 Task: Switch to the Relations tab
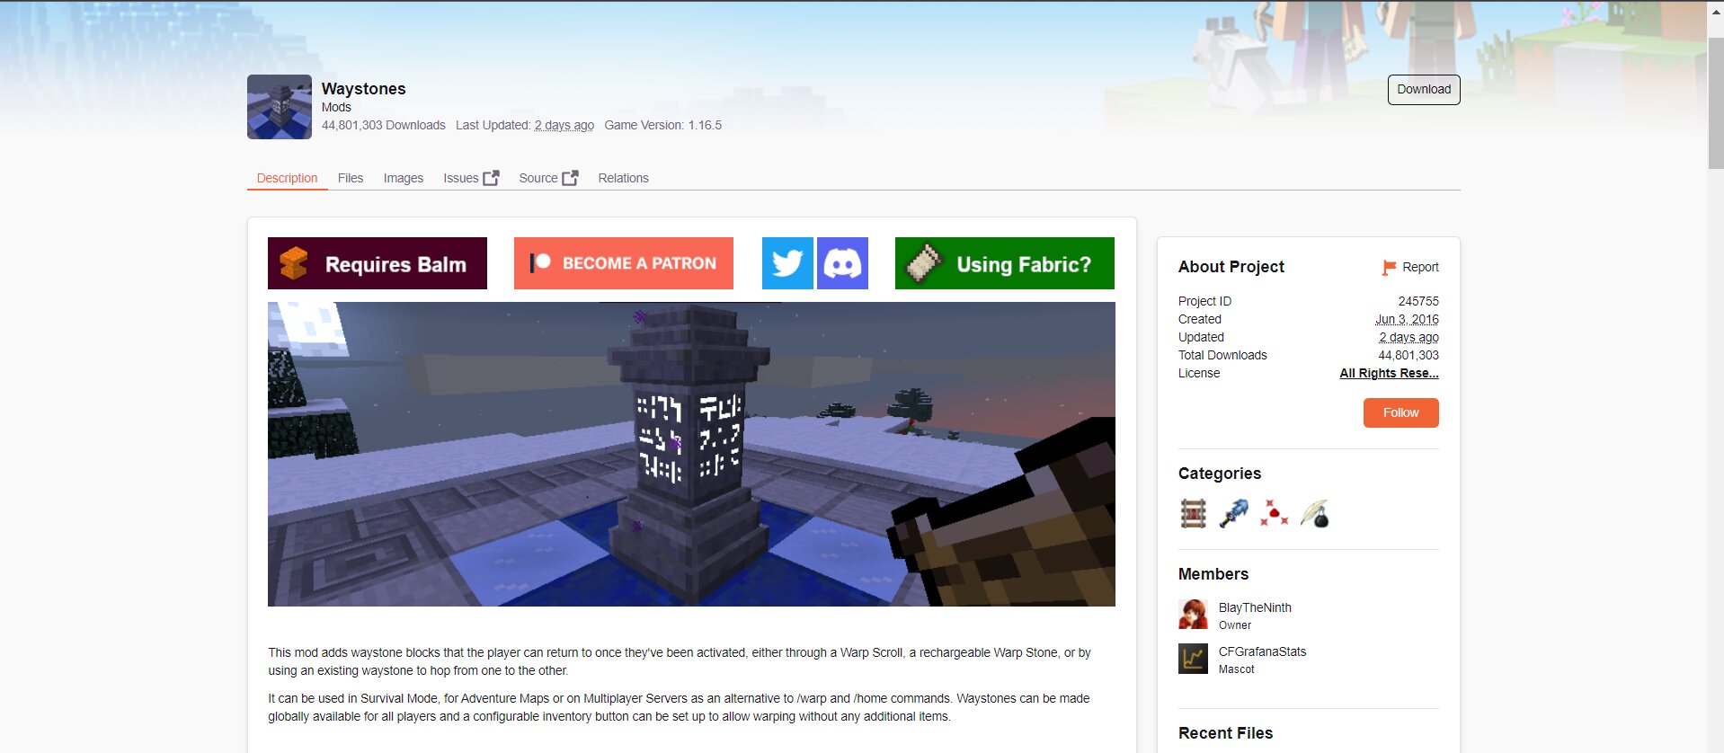pos(624,178)
